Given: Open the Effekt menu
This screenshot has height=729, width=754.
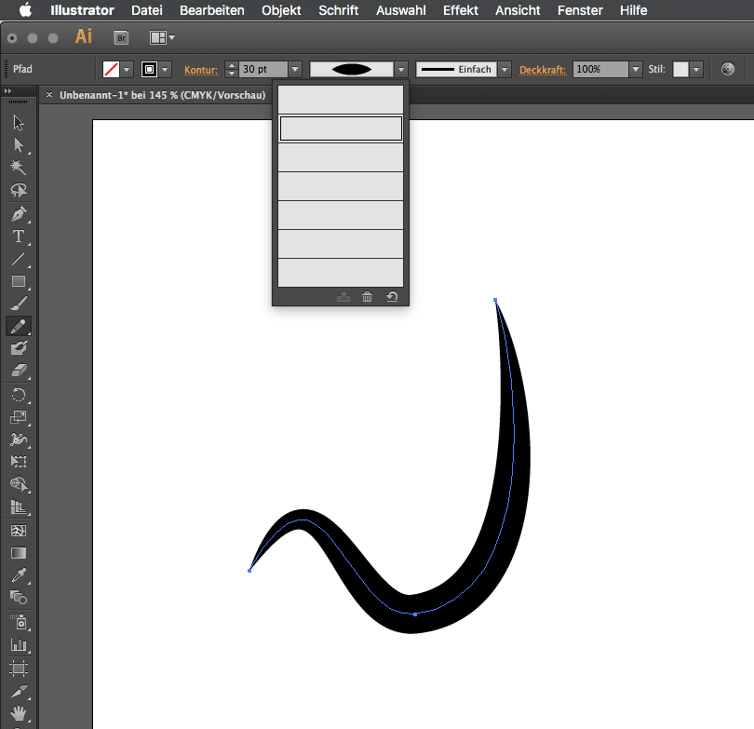Looking at the screenshot, I should (461, 10).
